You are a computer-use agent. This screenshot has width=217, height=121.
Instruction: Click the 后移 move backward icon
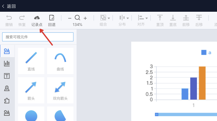pos(199,18)
